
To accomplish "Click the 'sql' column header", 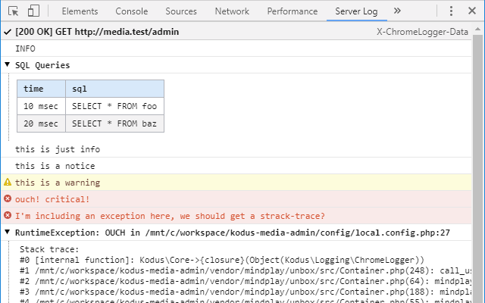I will [x=114, y=89].
